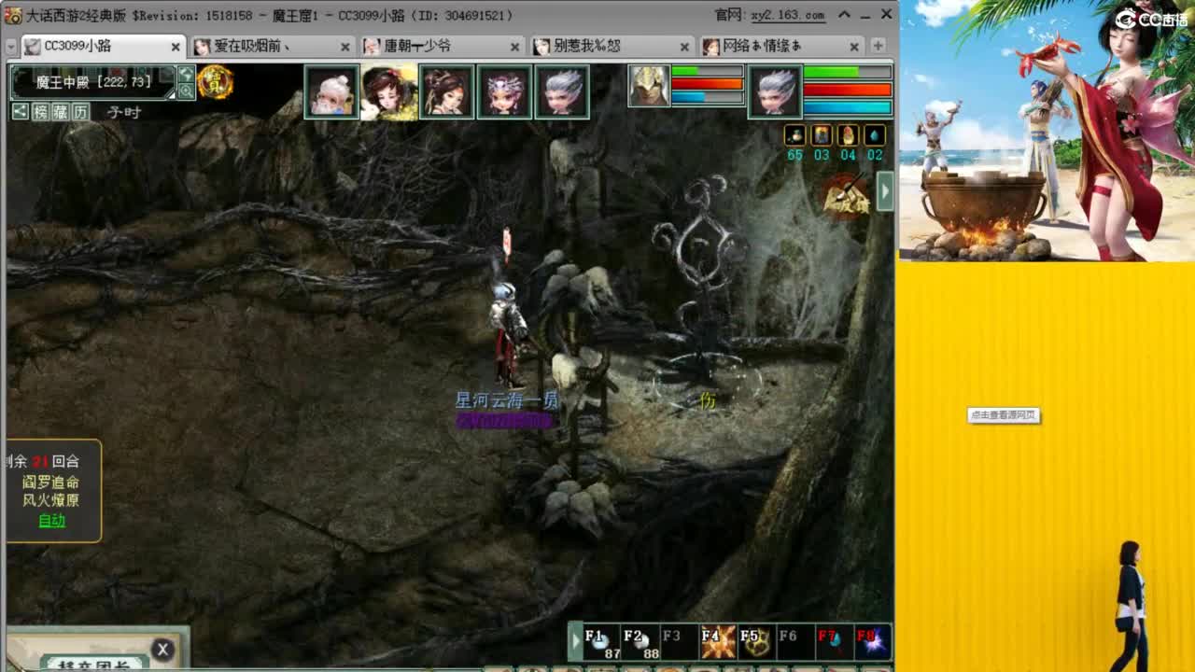Cast the F8 lightning skill

pyautogui.click(x=871, y=642)
